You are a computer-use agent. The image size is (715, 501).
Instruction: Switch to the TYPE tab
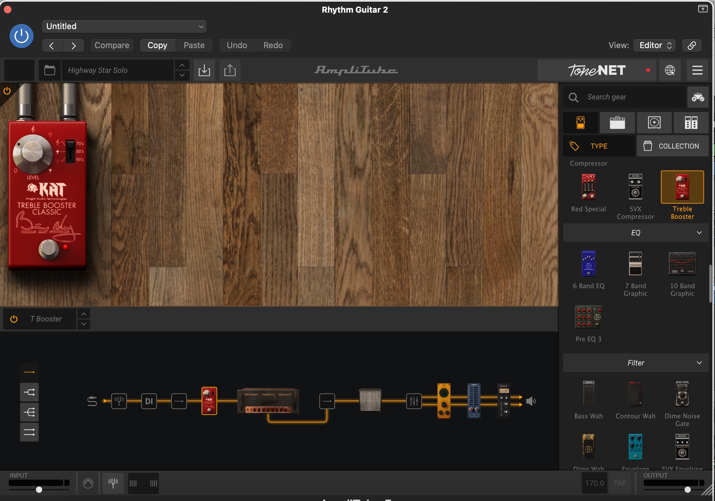tap(599, 146)
